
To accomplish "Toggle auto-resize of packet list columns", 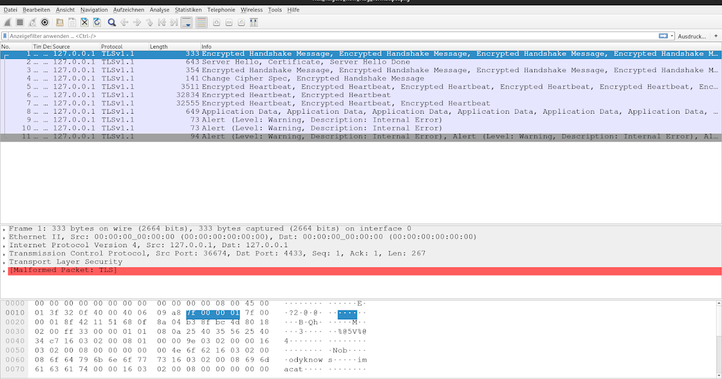I will [254, 22].
